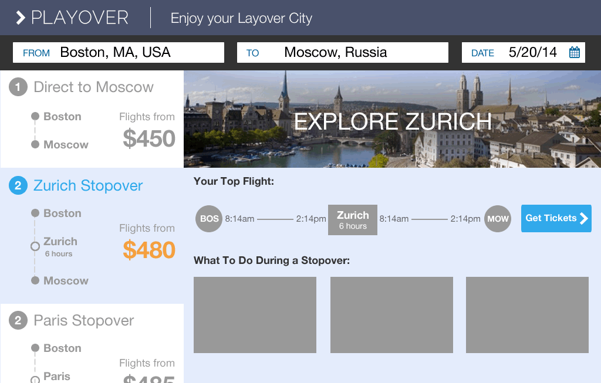This screenshot has width=601, height=383.
Task: Click the blue number 2 Zurich Stopover badge
Action: (18, 185)
